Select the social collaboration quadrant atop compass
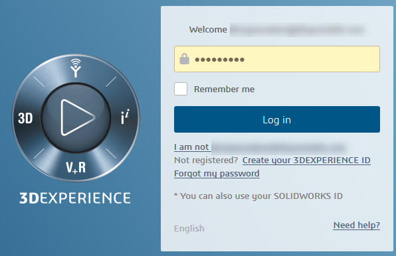The height and width of the screenshot is (256, 396). (76, 68)
